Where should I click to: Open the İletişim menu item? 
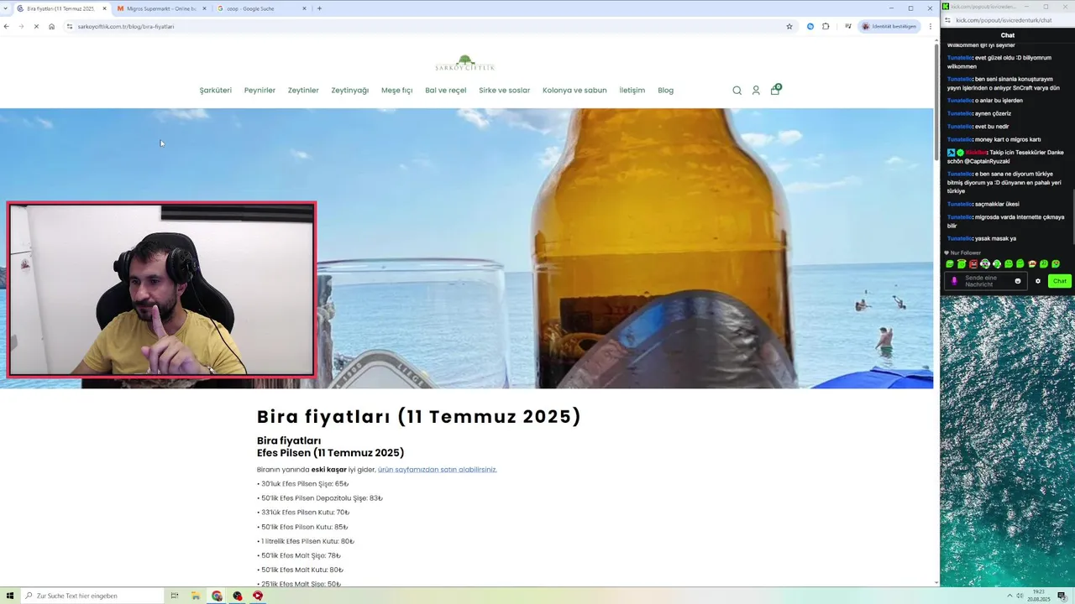coord(632,91)
